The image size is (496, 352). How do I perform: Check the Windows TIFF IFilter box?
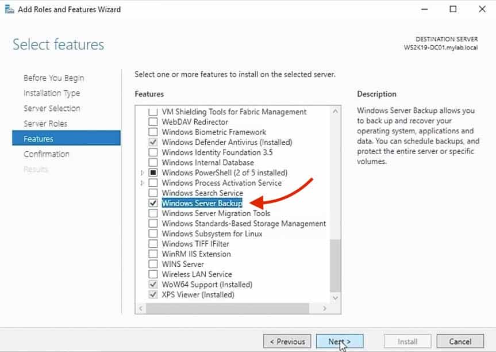(153, 243)
